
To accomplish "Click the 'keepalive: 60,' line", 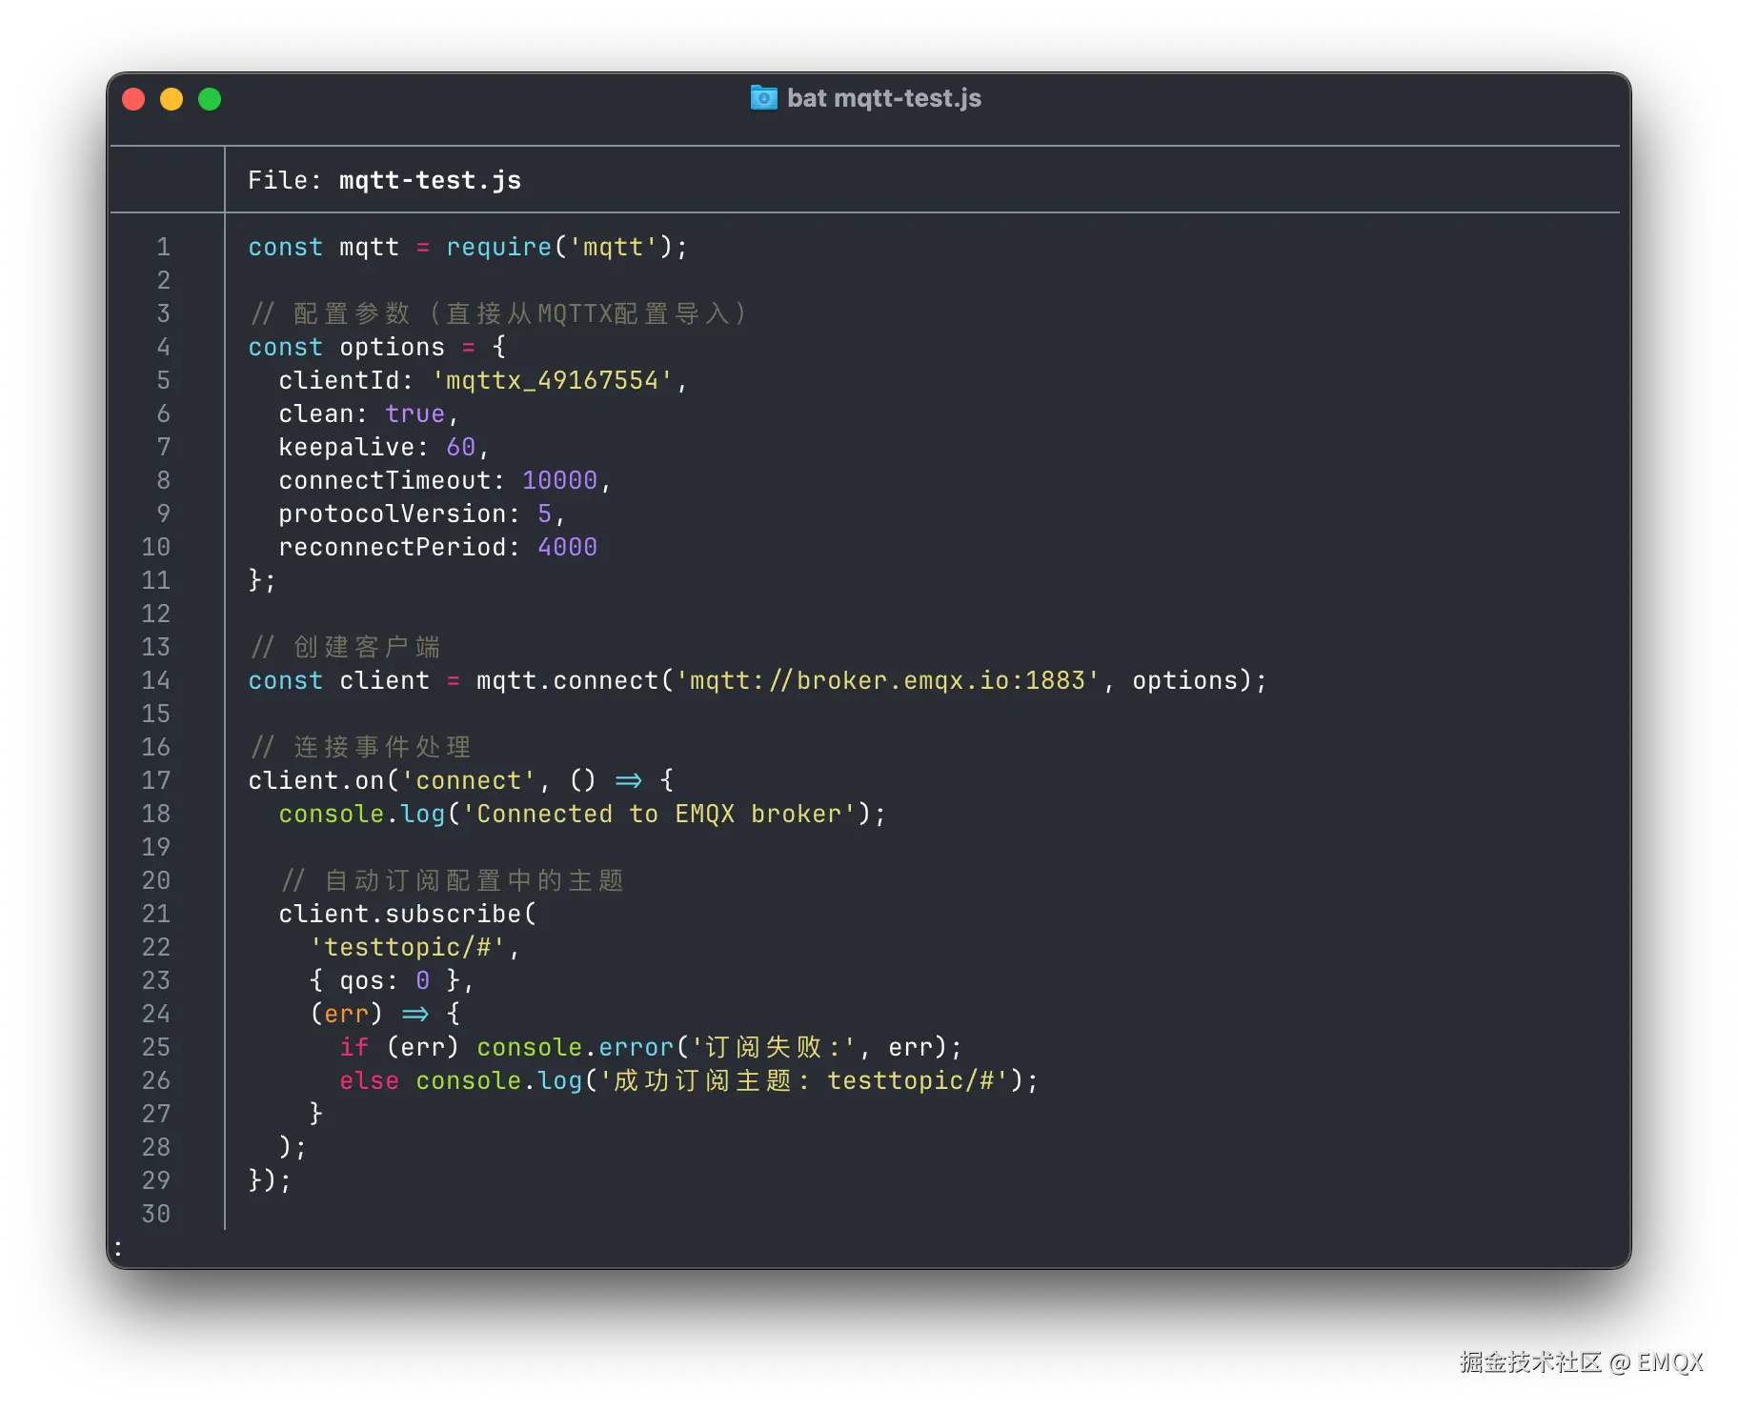I will (x=383, y=447).
